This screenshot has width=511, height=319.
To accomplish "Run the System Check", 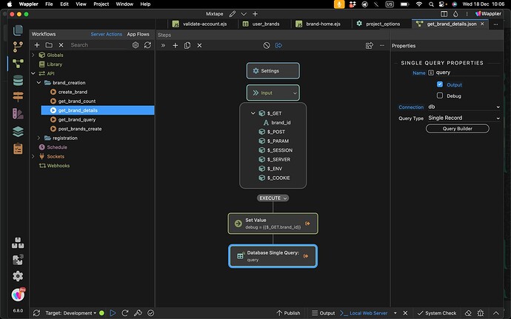I will point(437,313).
